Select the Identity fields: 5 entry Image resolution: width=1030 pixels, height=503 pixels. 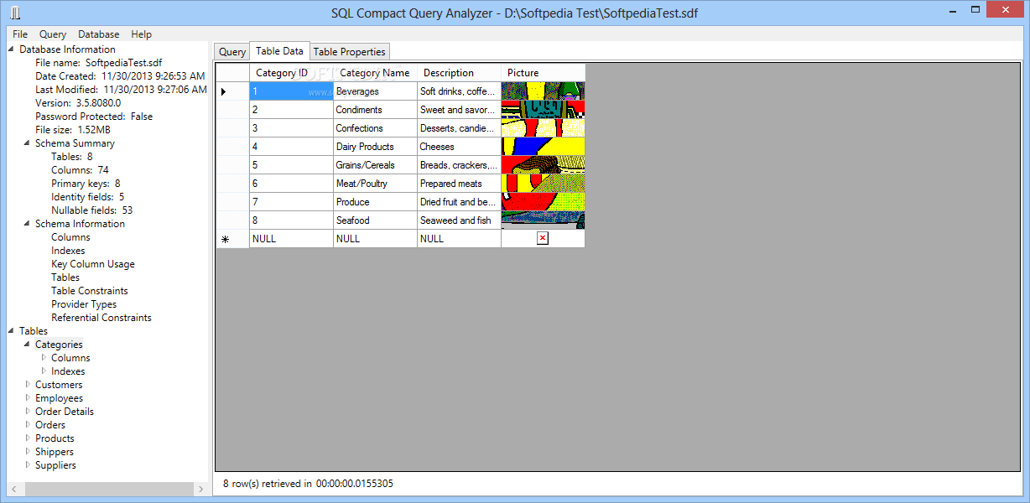88,197
